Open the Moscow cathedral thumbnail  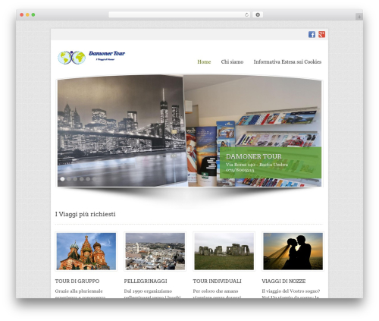coord(86,251)
